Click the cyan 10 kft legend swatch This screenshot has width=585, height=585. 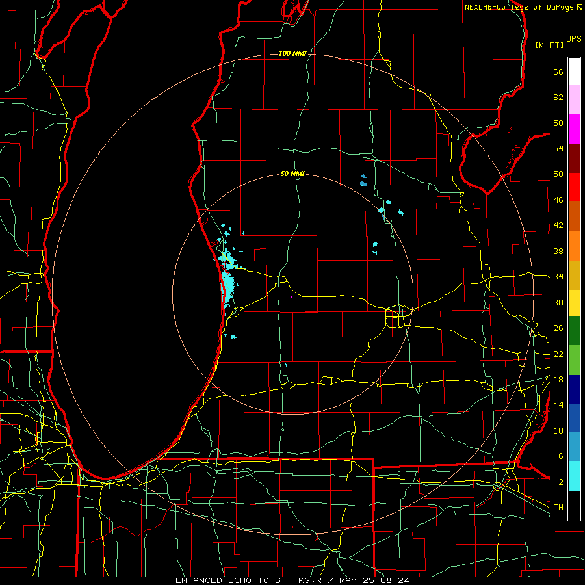[574, 476]
